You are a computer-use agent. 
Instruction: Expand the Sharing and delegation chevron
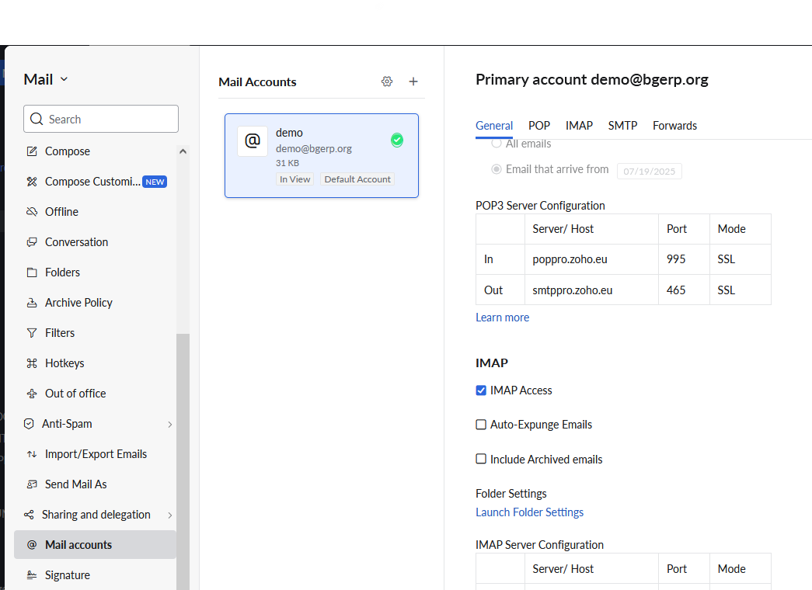click(x=169, y=515)
